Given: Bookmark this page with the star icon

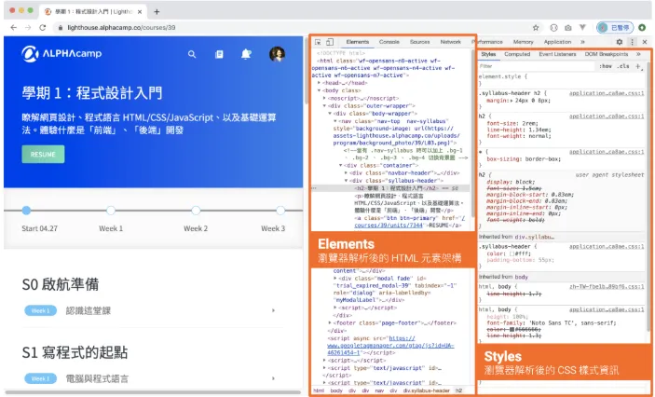Looking at the screenshot, I should coord(536,28).
